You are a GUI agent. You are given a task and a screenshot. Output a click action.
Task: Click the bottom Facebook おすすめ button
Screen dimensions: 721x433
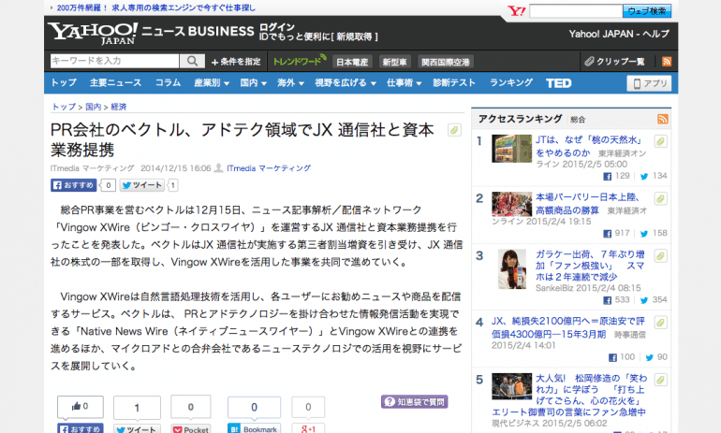click(81, 429)
